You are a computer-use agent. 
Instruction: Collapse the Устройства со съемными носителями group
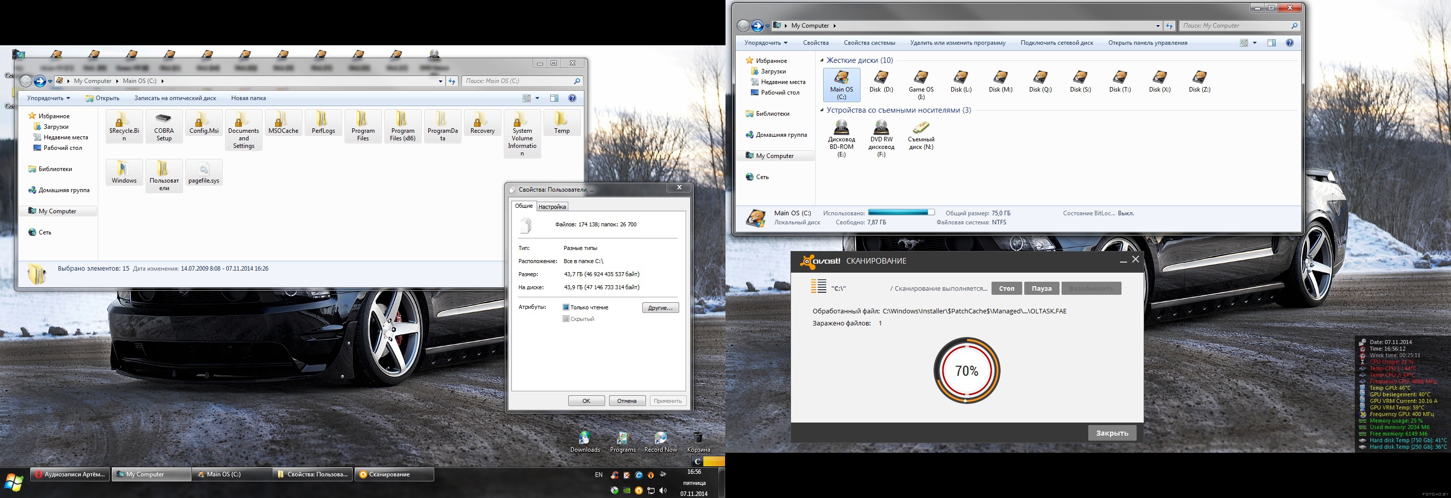tap(822, 110)
